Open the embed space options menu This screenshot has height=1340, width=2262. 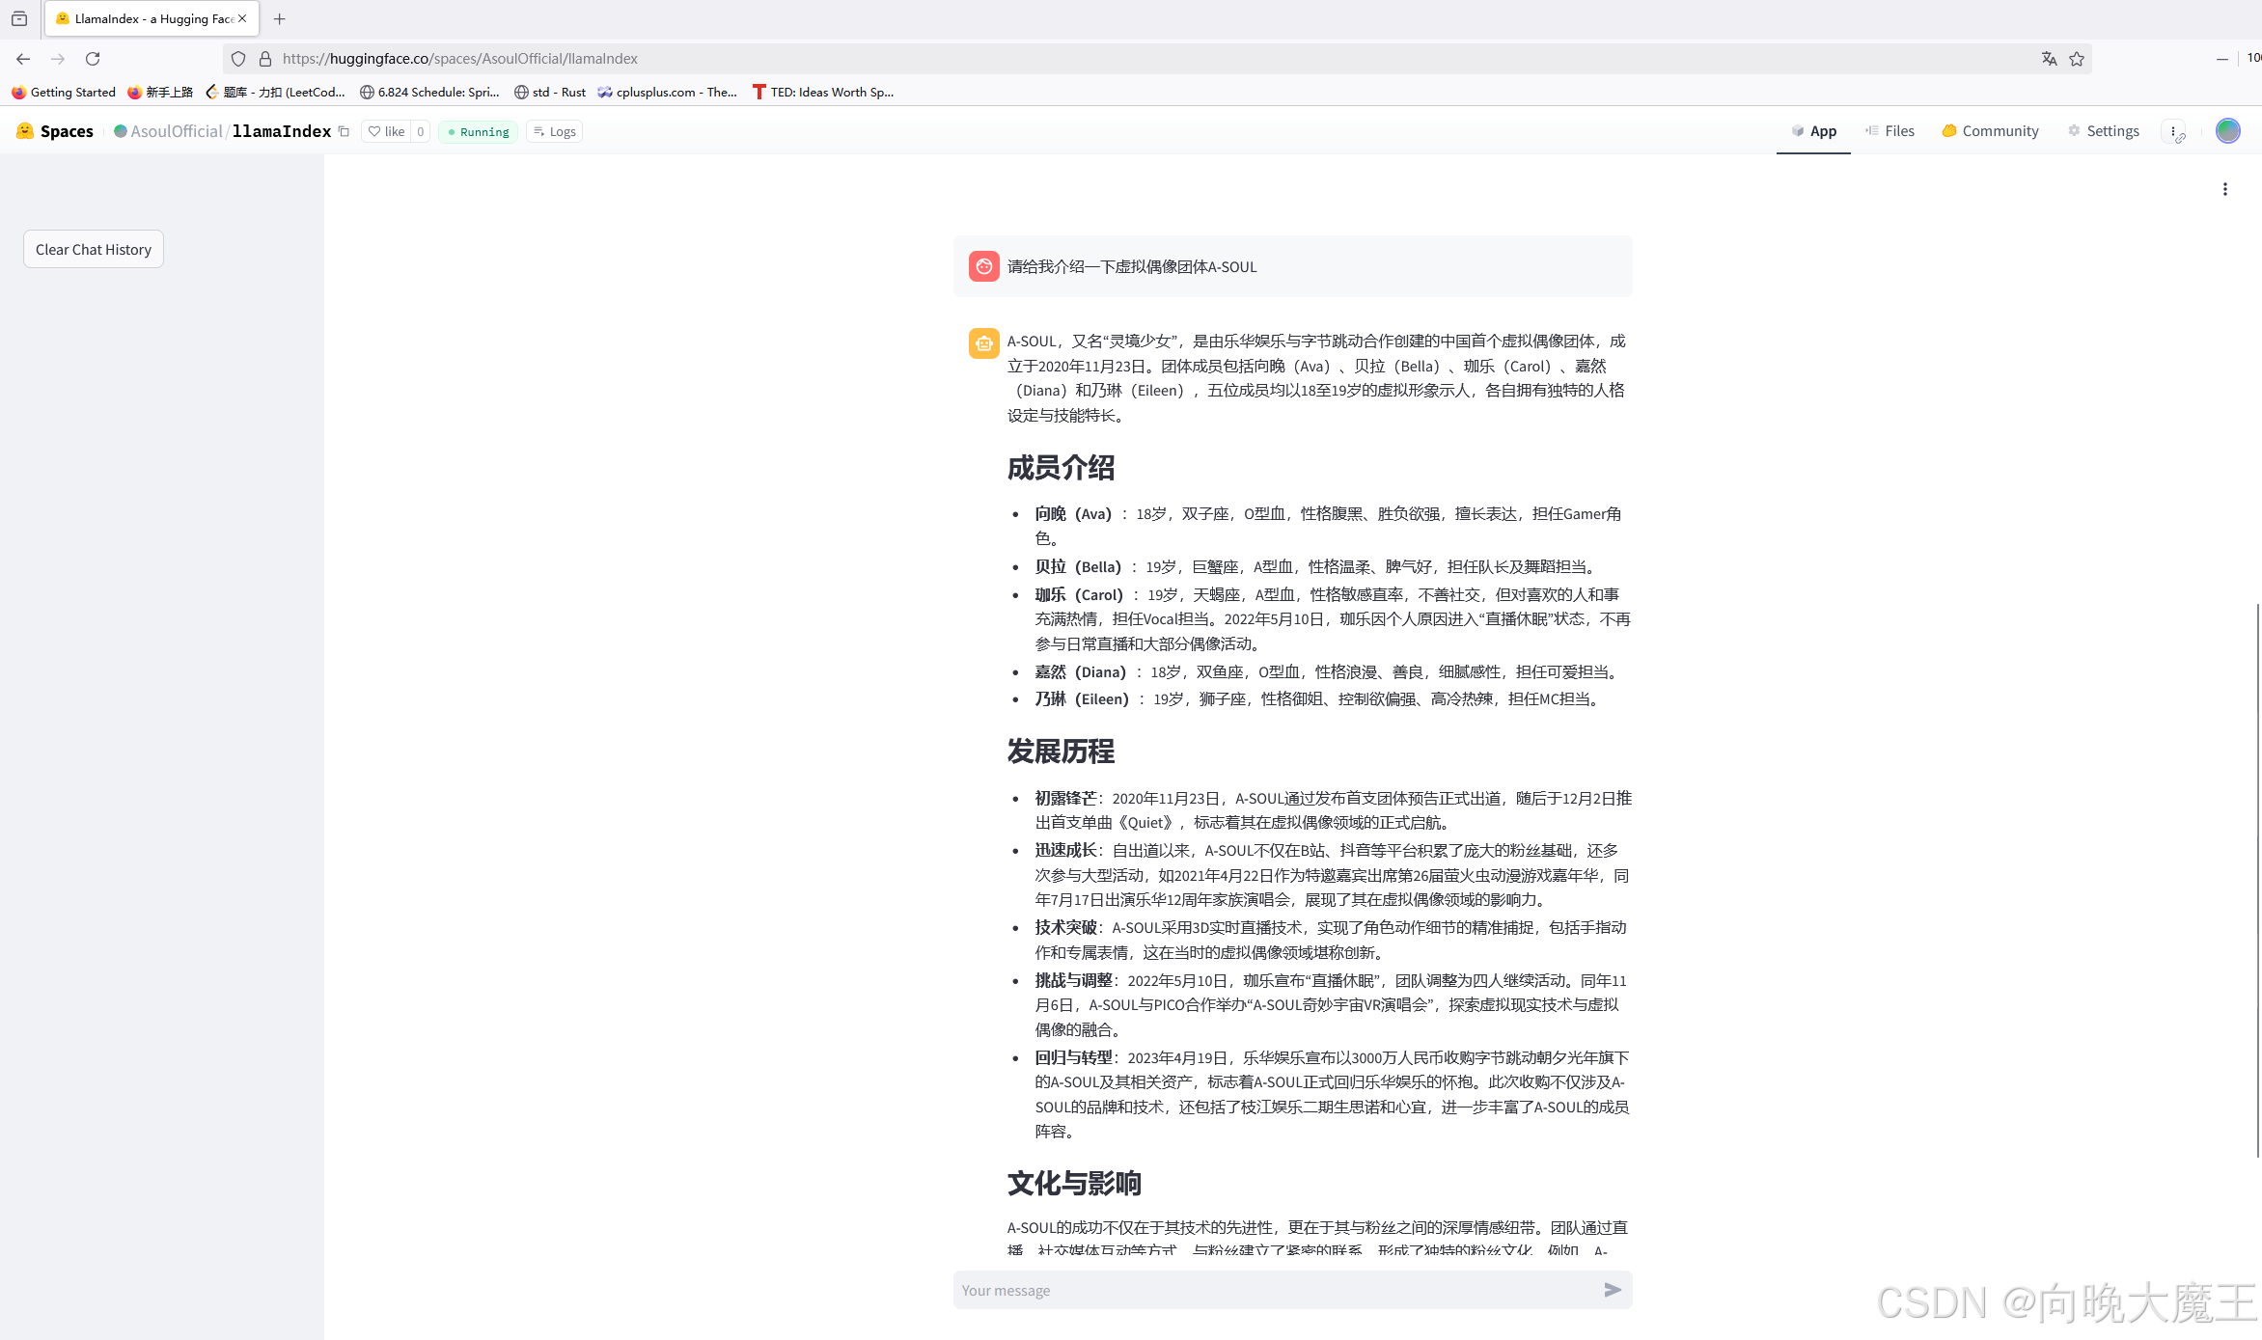click(x=2175, y=131)
